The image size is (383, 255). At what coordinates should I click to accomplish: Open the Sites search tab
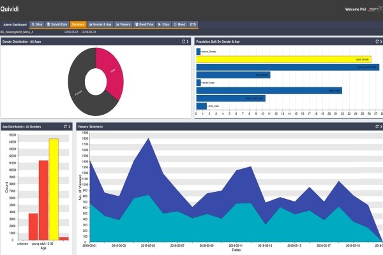tap(37, 24)
